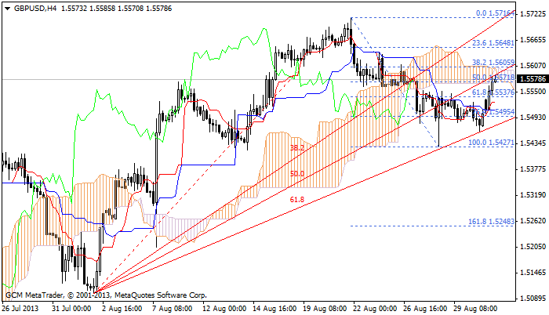
Task: Click price axis label 1.52620
Action: pyautogui.click(x=533, y=221)
